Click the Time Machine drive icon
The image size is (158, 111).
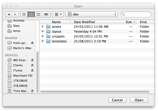click(10, 91)
